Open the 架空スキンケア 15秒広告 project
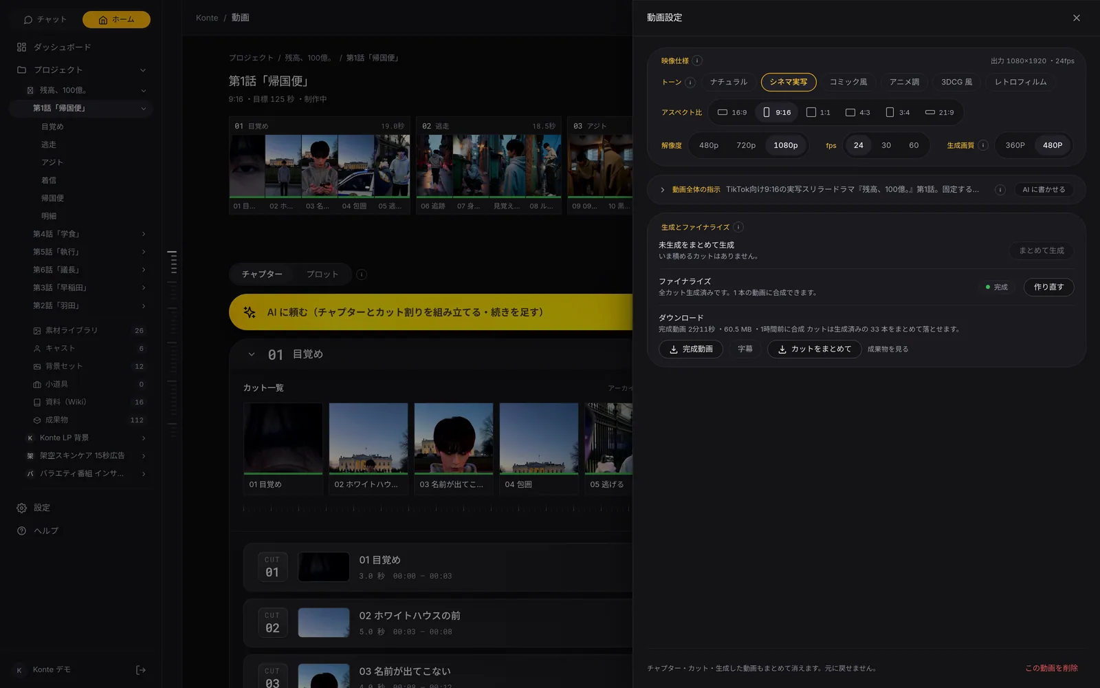Viewport: 1100px width, 688px height. tap(82, 455)
